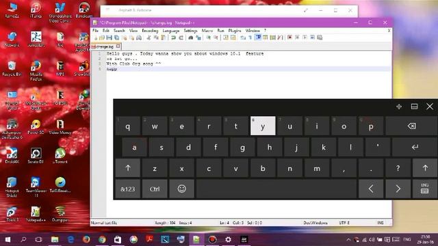Click line 1 text 'Hello guys'

coord(119,53)
